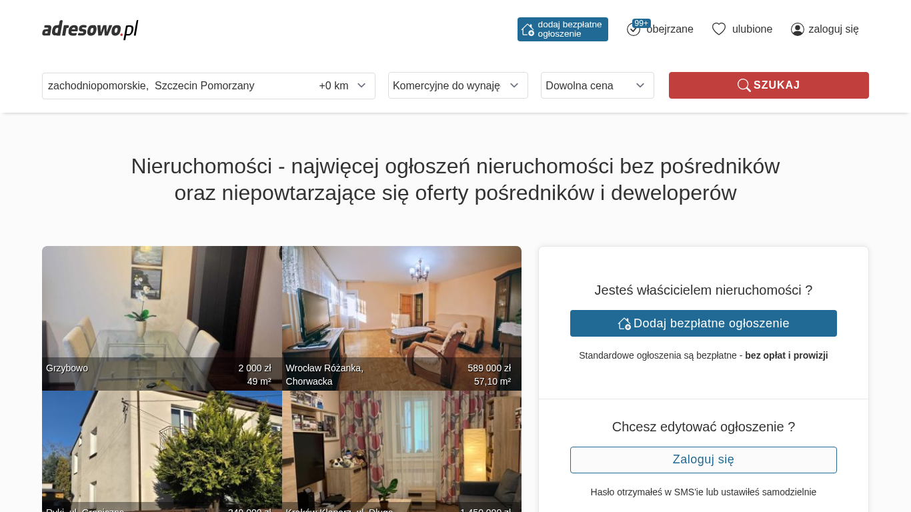The image size is (911, 512).
Task: Click house icon in Dodaj bezpłatne ogłoszenie button
Action: [624, 323]
